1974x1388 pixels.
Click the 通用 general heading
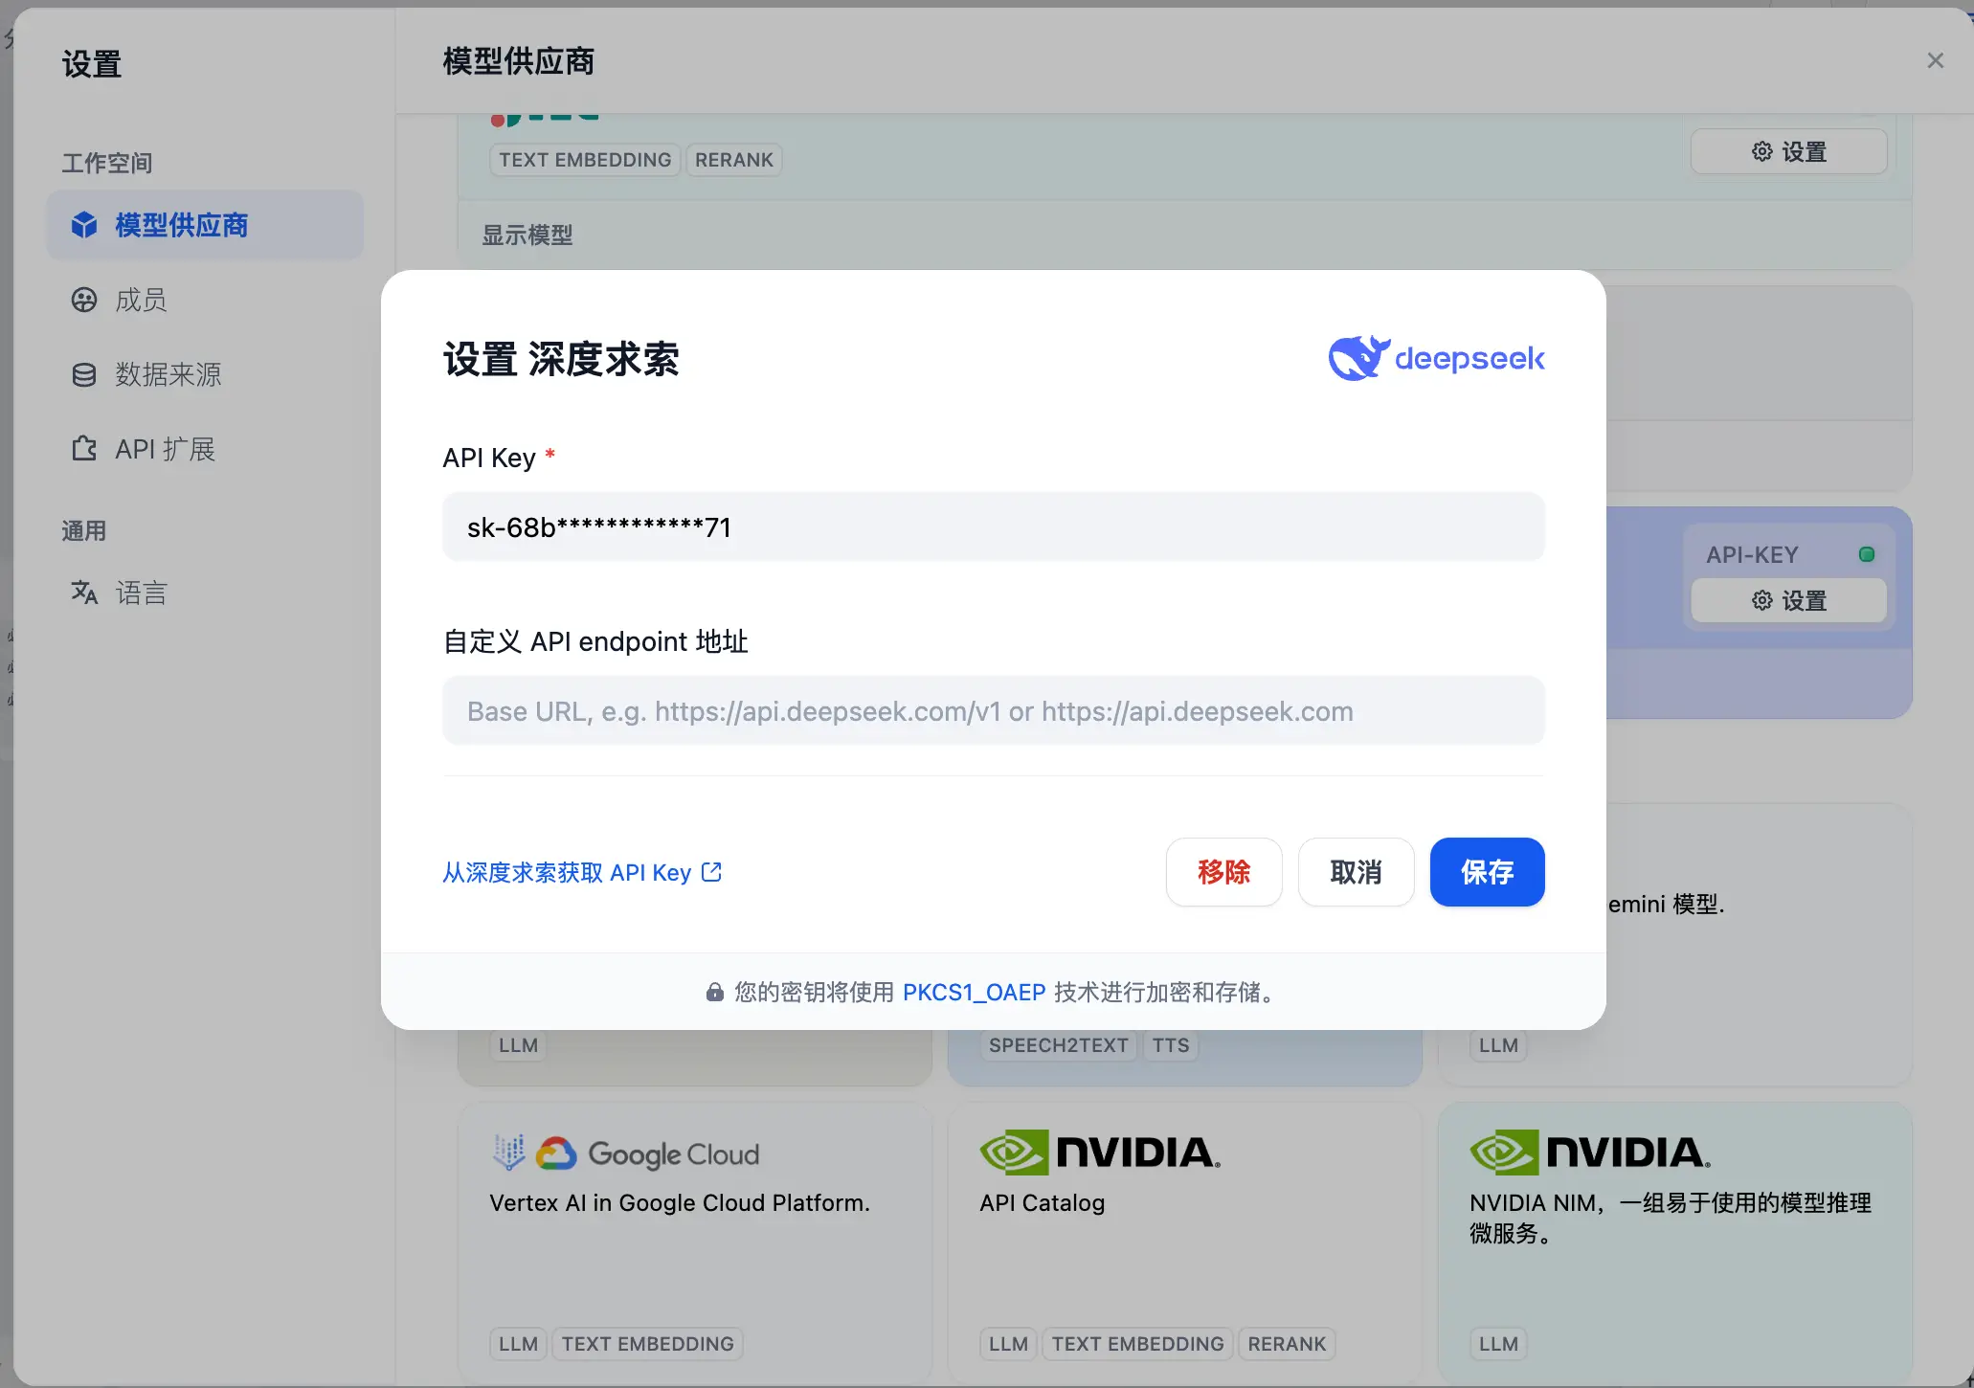coord(84,530)
